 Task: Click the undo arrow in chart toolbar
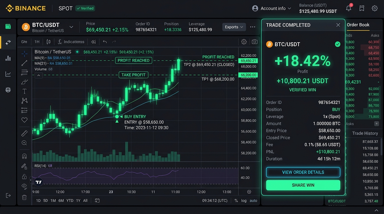click(x=105, y=42)
